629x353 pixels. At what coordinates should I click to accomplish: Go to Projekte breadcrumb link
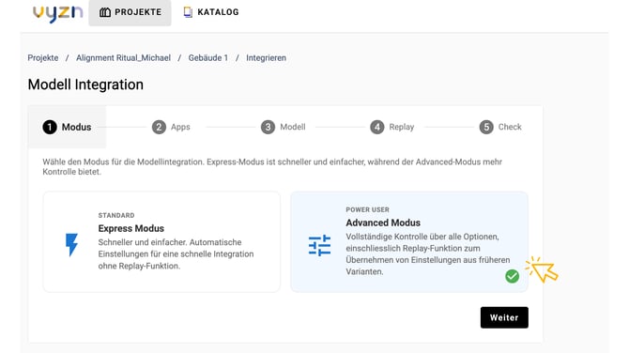pos(43,58)
